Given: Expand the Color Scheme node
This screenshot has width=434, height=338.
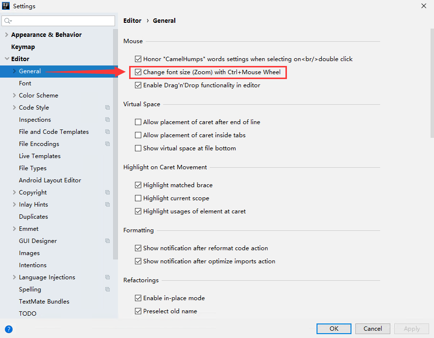Looking at the screenshot, I should click(x=15, y=95).
